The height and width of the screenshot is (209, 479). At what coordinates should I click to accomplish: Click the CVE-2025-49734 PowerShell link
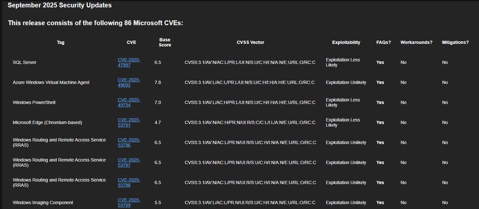[x=129, y=102]
